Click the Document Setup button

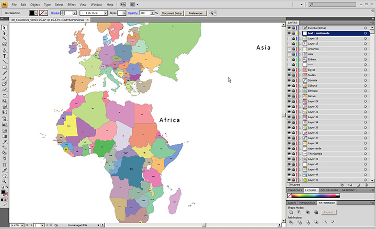point(172,13)
